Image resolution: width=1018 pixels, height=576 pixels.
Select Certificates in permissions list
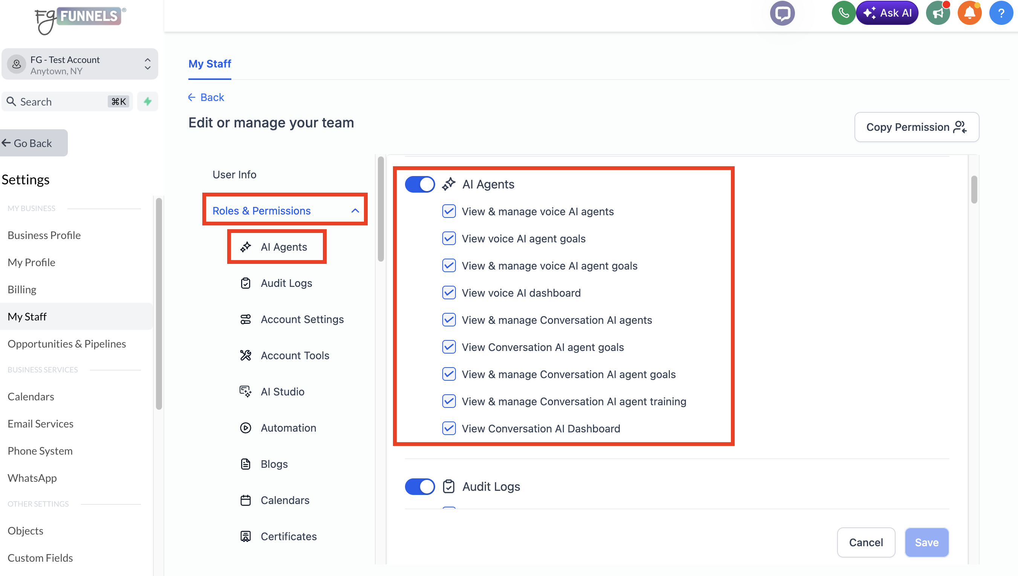[x=289, y=536]
